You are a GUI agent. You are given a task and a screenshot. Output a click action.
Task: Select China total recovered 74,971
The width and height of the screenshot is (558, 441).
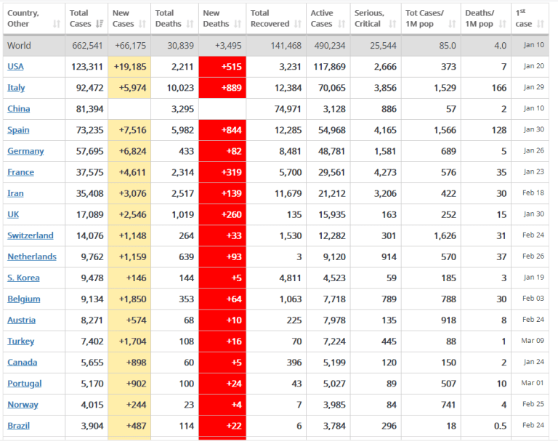click(288, 109)
